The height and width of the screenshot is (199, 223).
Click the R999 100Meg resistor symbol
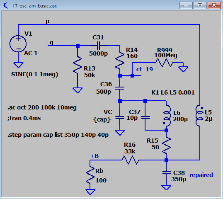(164, 63)
